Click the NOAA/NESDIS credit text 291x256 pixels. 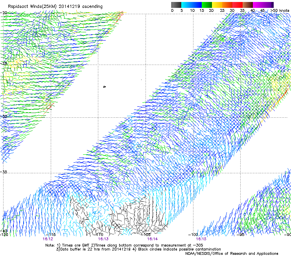point(232,253)
